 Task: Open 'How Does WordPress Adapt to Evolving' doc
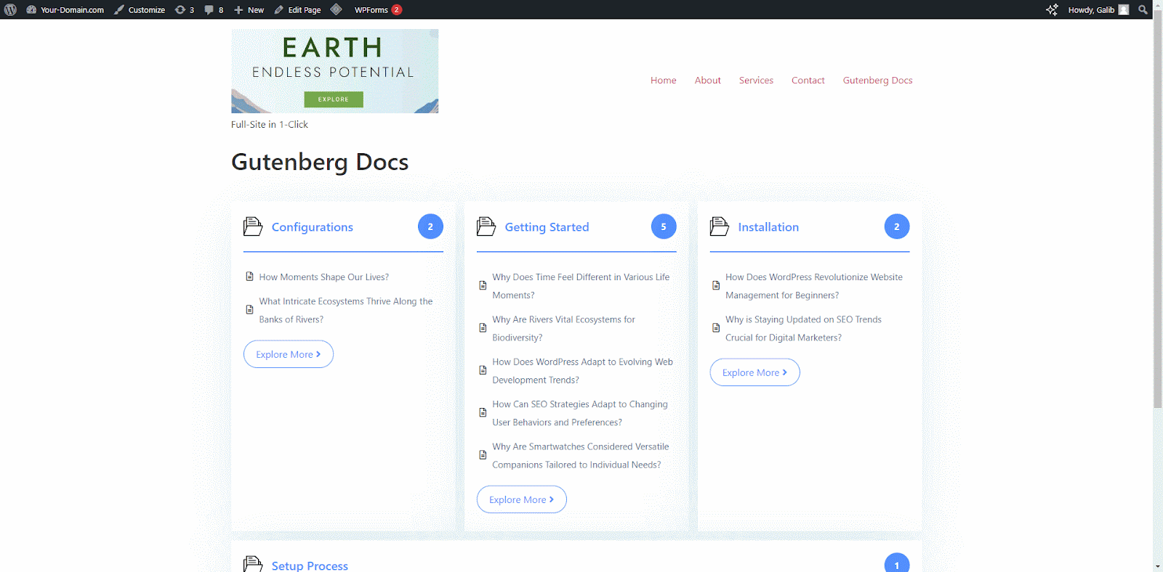(x=582, y=371)
